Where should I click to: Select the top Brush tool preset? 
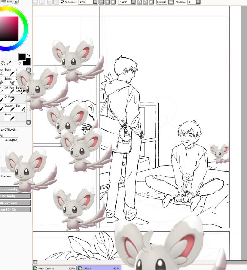10,72
